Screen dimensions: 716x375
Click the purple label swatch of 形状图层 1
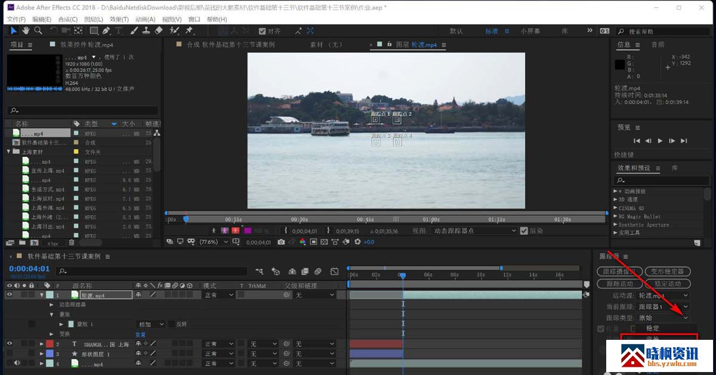click(50, 354)
